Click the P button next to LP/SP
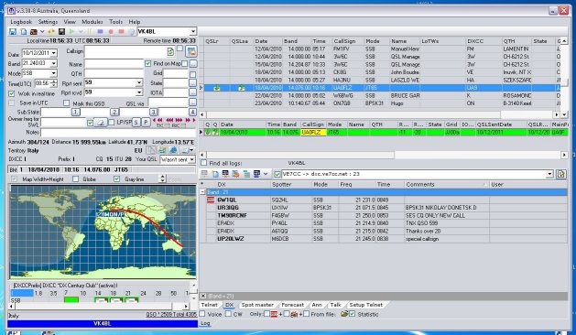This screenshot has width=576, height=335. pos(147,123)
